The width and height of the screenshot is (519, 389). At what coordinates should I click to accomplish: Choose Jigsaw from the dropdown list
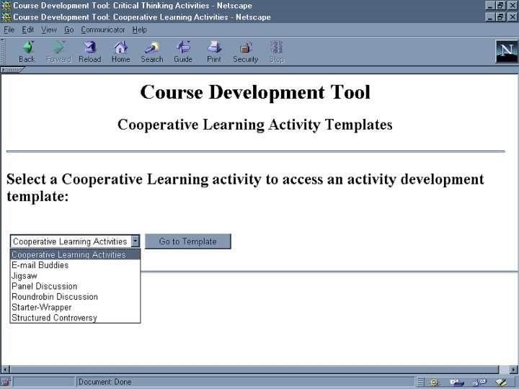pyautogui.click(x=75, y=275)
